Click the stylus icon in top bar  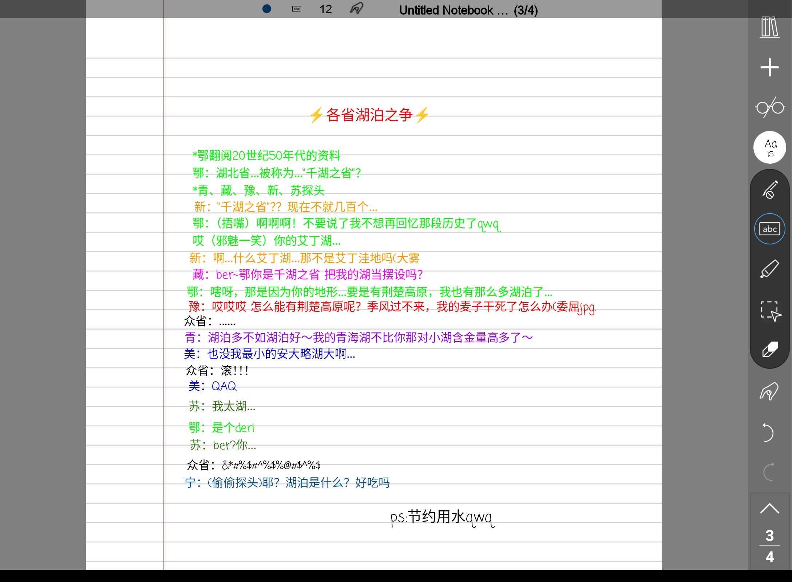(x=356, y=8)
